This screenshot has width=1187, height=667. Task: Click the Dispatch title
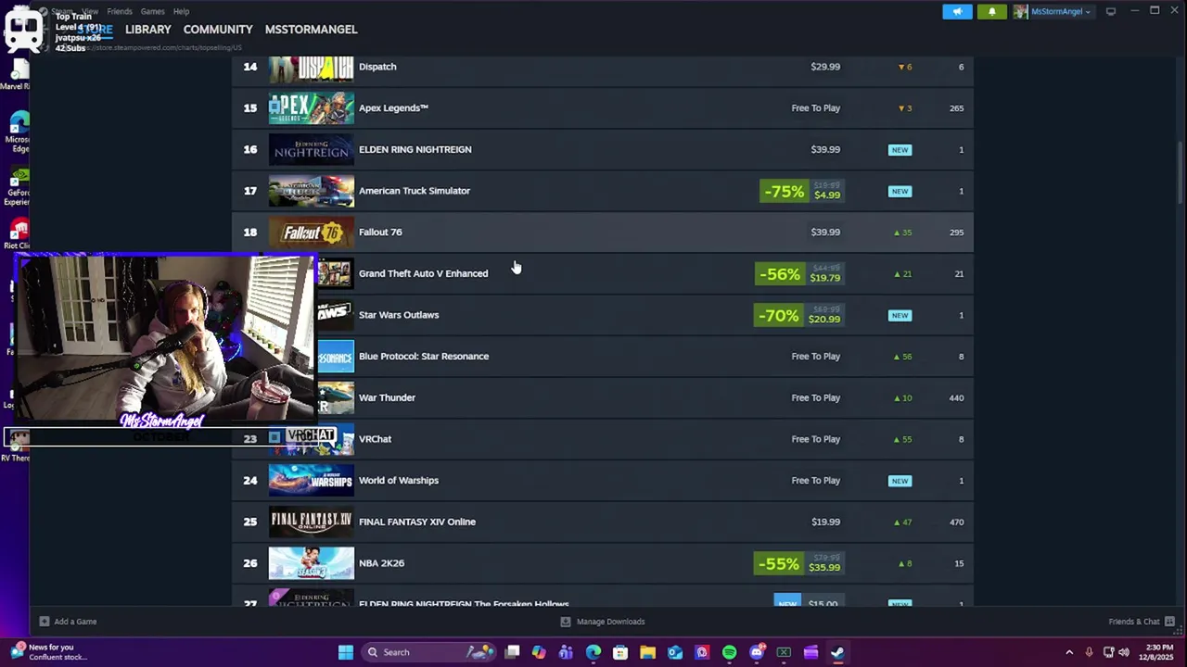click(x=377, y=67)
